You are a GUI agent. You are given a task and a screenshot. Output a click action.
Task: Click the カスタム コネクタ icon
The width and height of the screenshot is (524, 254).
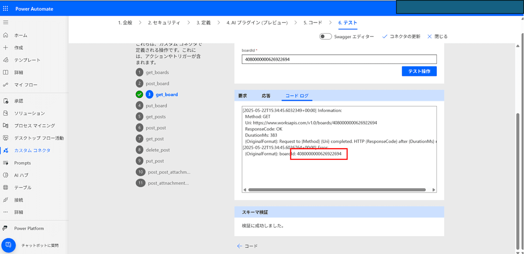pyautogui.click(x=6, y=150)
